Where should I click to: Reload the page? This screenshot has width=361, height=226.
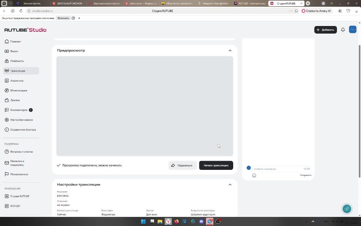(21, 11)
